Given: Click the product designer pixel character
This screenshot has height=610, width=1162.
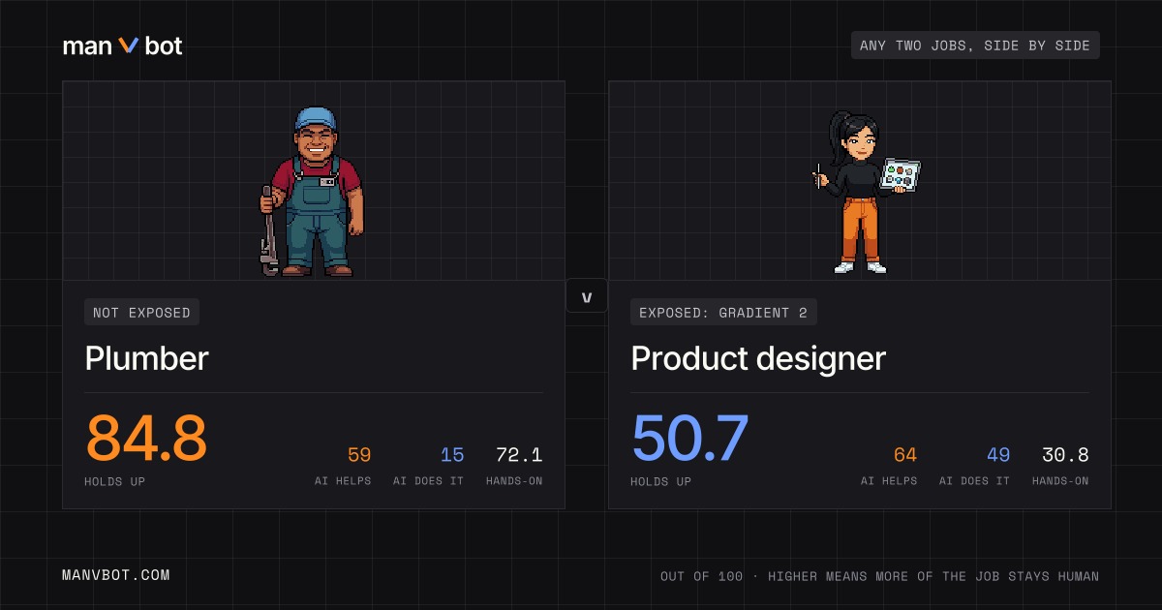Looking at the screenshot, I should [865, 192].
